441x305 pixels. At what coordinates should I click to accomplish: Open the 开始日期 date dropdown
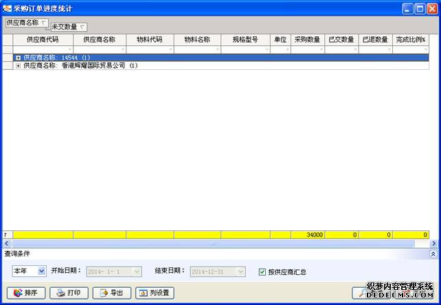[137, 271]
